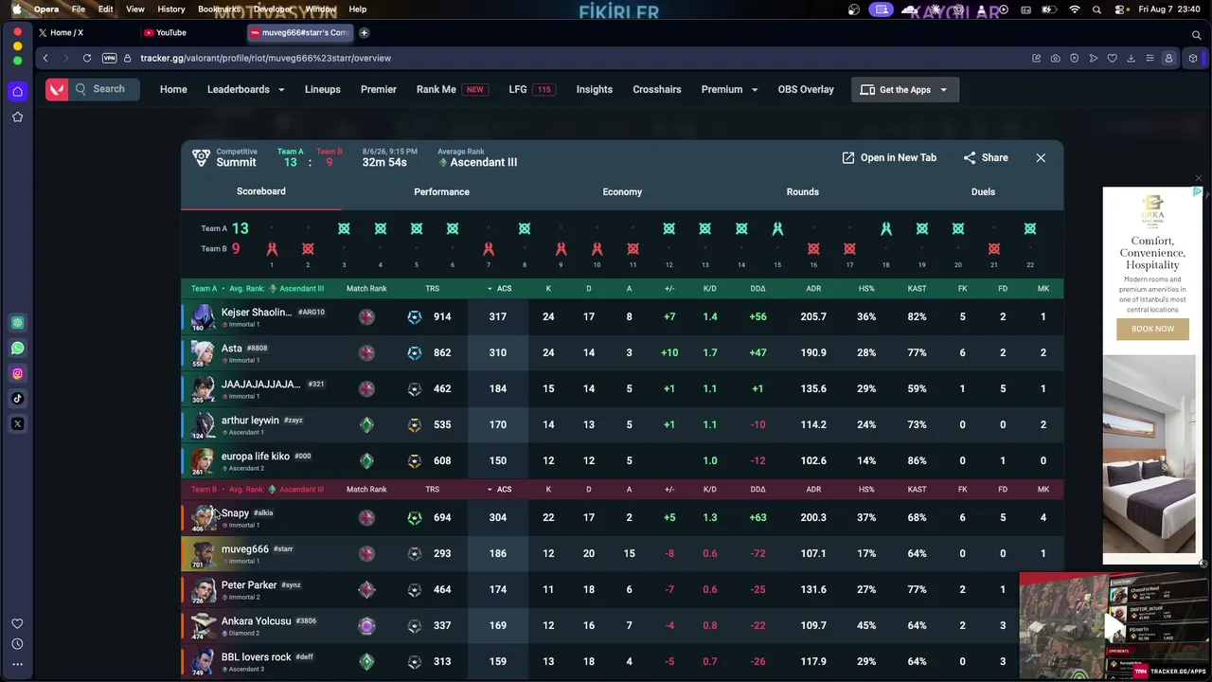Open the Crosshairs nav link
The image size is (1212, 682).
pos(657,89)
